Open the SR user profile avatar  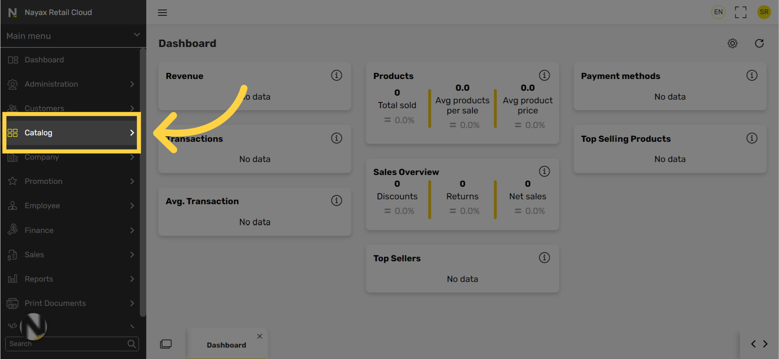[x=764, y=12]
